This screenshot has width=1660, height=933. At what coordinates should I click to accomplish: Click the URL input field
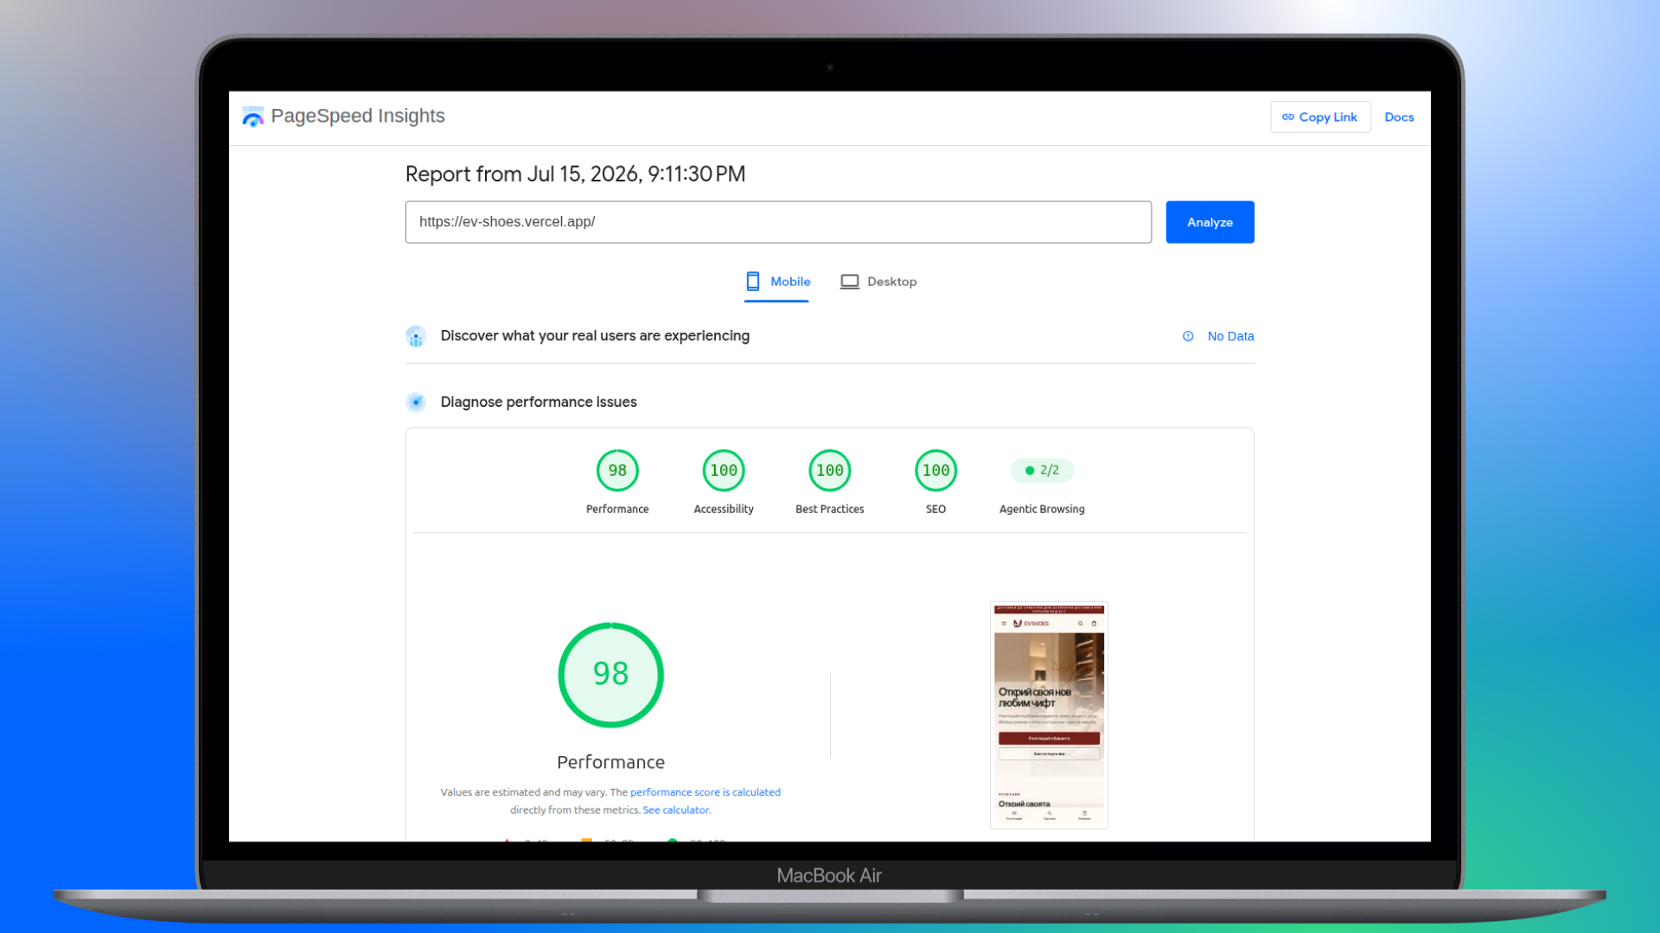(778, 222)
